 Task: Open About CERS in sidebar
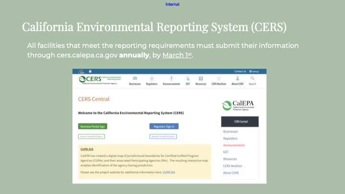(x=231, y=172)
